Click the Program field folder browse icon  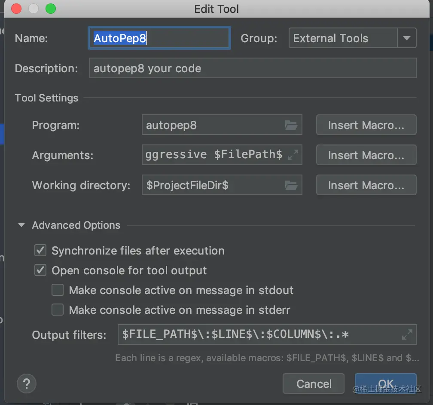tap(291, 125)
